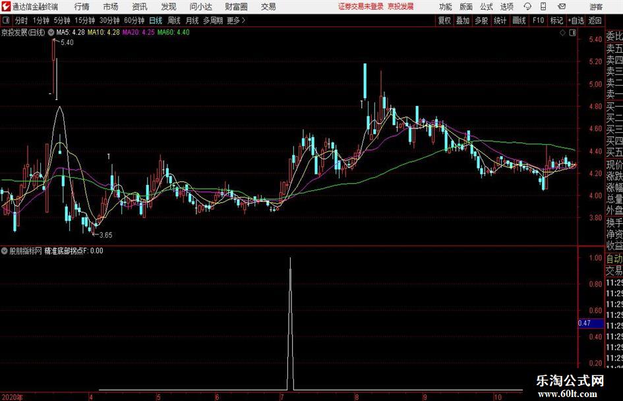Select the 日线 daily period tab

156,20
